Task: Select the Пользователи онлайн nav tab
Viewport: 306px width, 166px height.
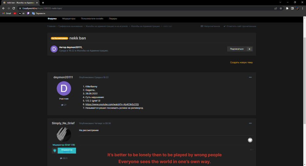Action: click(x=92, y=19)
